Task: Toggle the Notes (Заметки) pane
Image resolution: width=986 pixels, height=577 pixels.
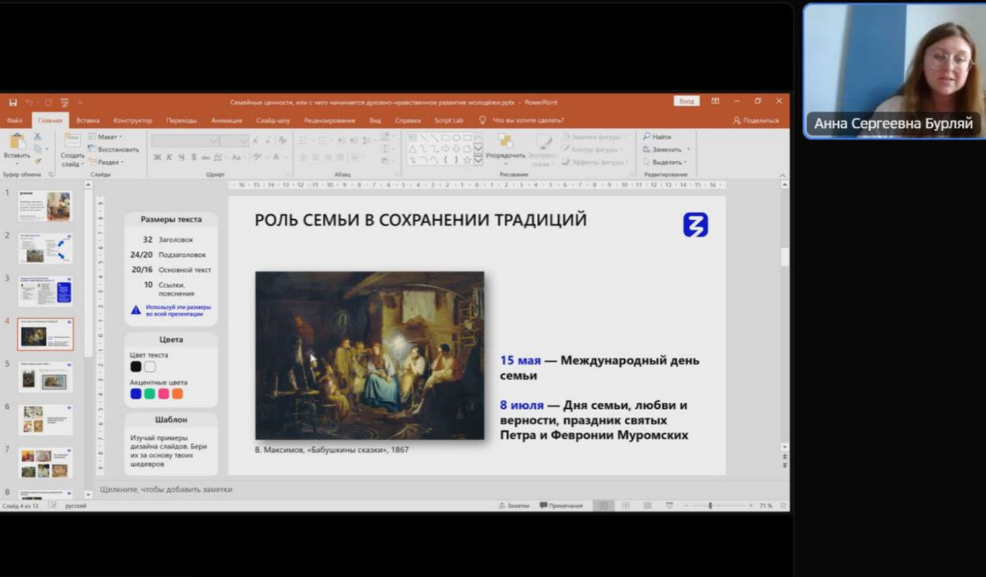Action: 514,506
